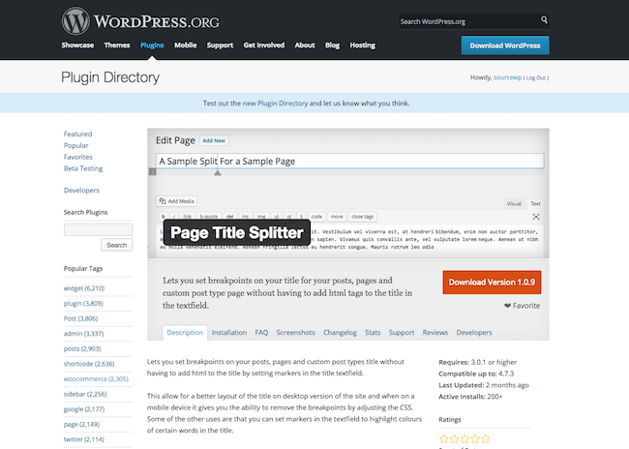The image size is (629, 449).
Task: Open the Installation tab
Action: (229, 332)
